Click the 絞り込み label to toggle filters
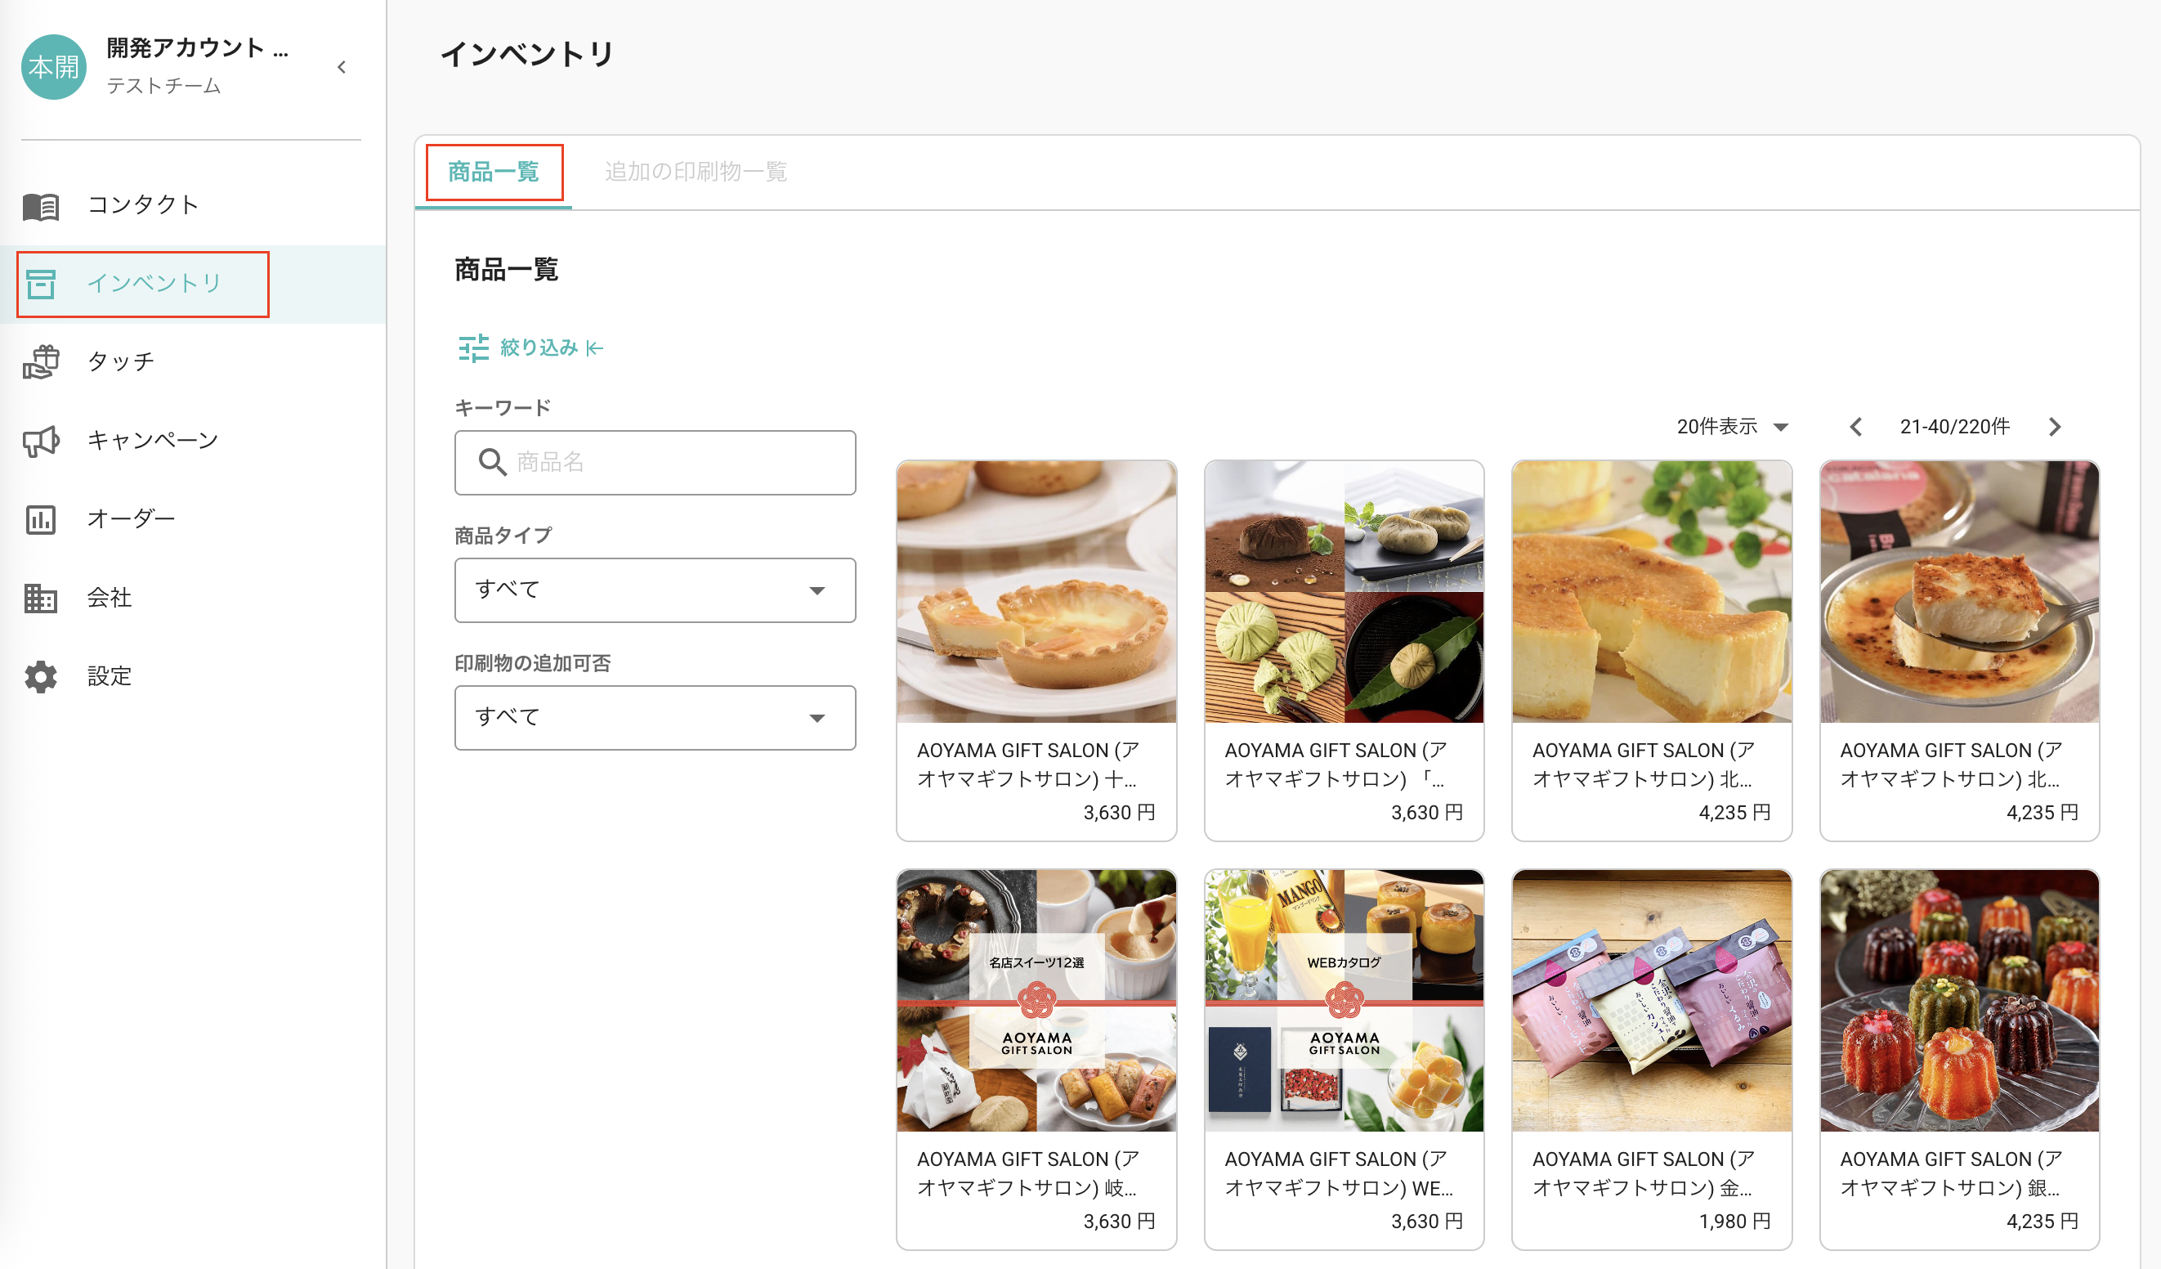The width and height of the screenshot is (2161, 1269). [x=539, y=348]
